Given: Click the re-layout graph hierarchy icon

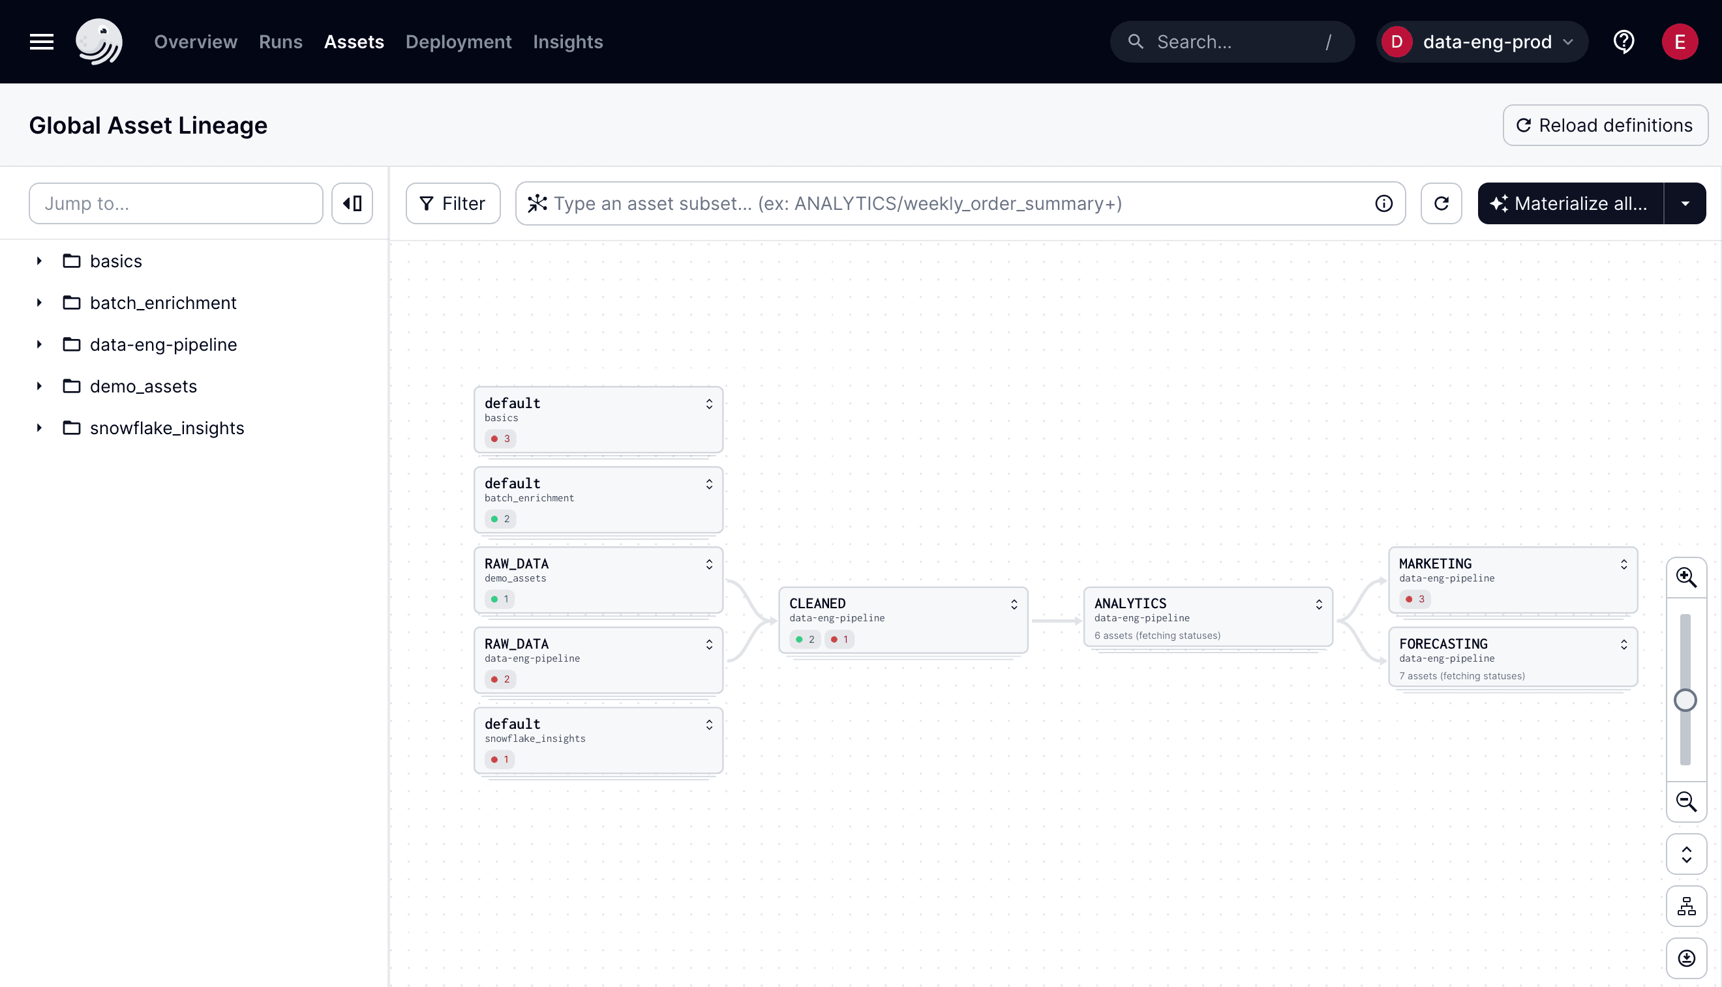Looking at the screenshot, I should click(x=1687, y=906).
